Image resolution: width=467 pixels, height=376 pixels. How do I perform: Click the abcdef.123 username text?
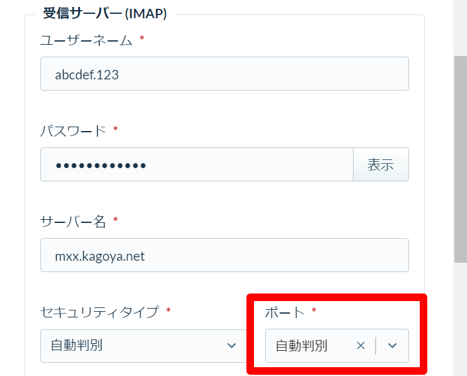[87, 74]
